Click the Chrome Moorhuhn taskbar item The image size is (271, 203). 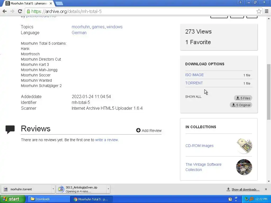92,199
